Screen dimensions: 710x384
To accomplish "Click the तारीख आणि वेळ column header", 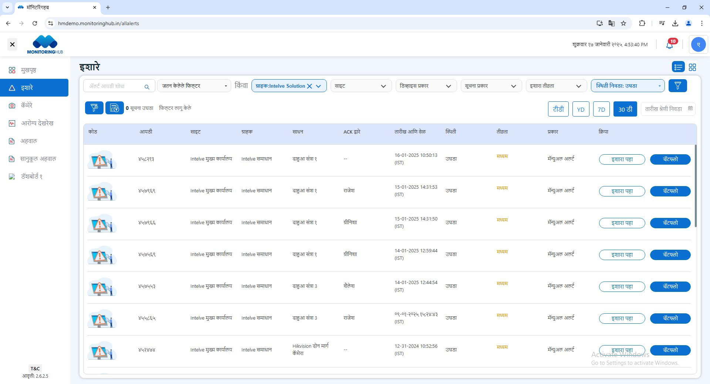I will [x=410, y=132].
